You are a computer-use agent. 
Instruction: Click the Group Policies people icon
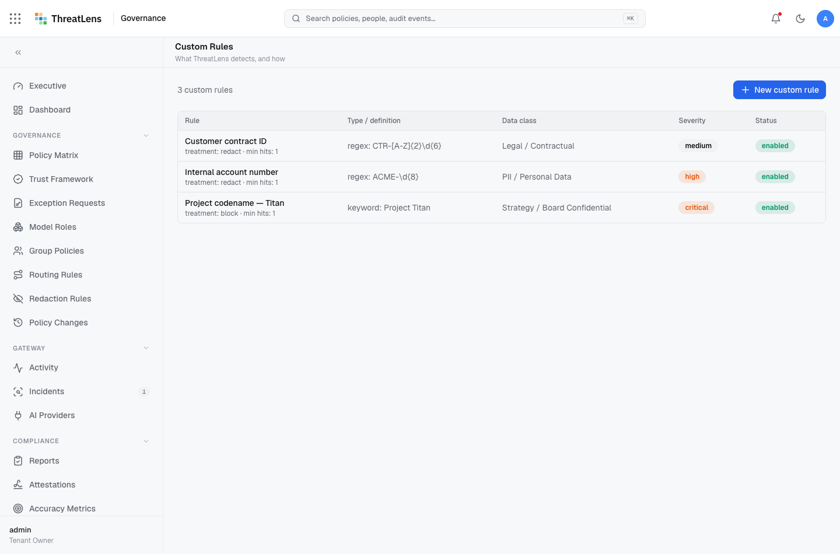click(18, 251)
